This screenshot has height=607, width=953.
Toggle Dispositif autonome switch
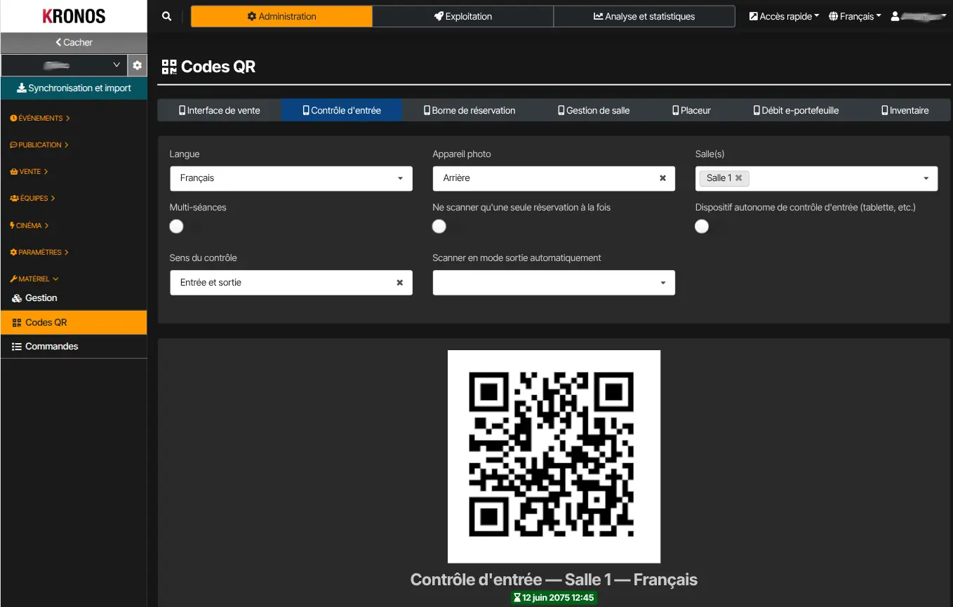coord(702,226)
